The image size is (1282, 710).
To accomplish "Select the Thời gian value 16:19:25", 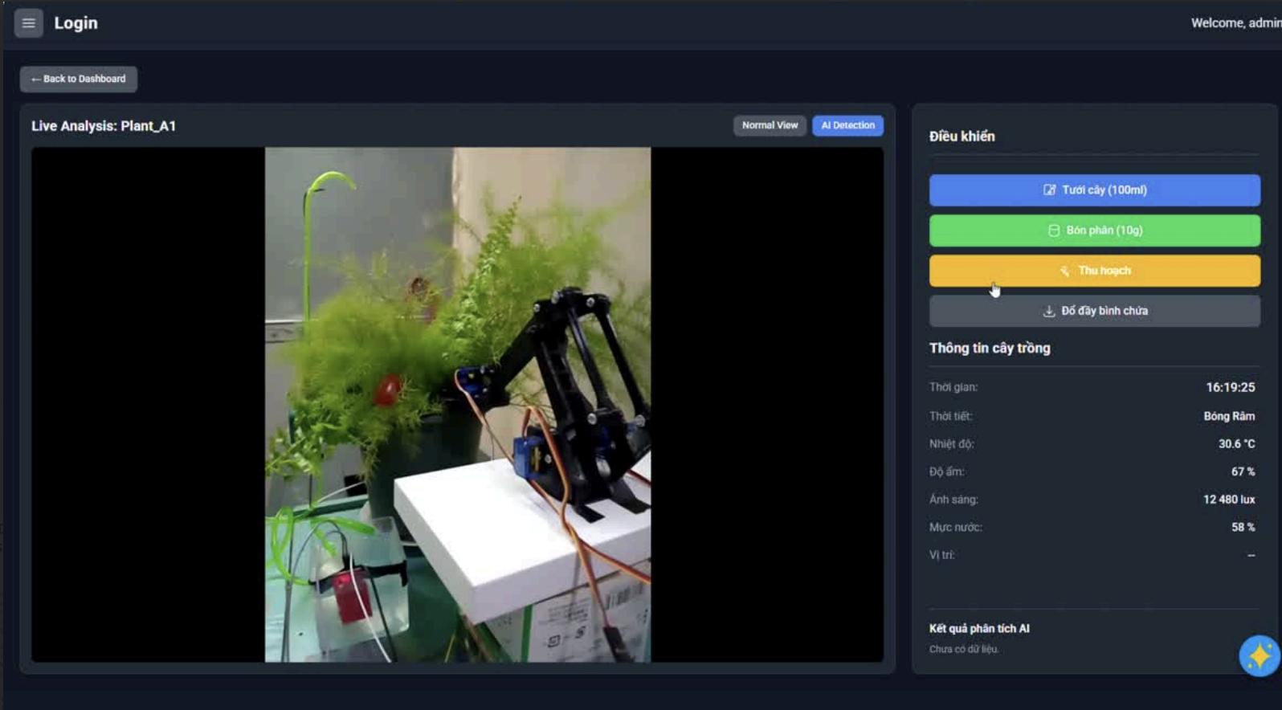I will click(1230, 387).
